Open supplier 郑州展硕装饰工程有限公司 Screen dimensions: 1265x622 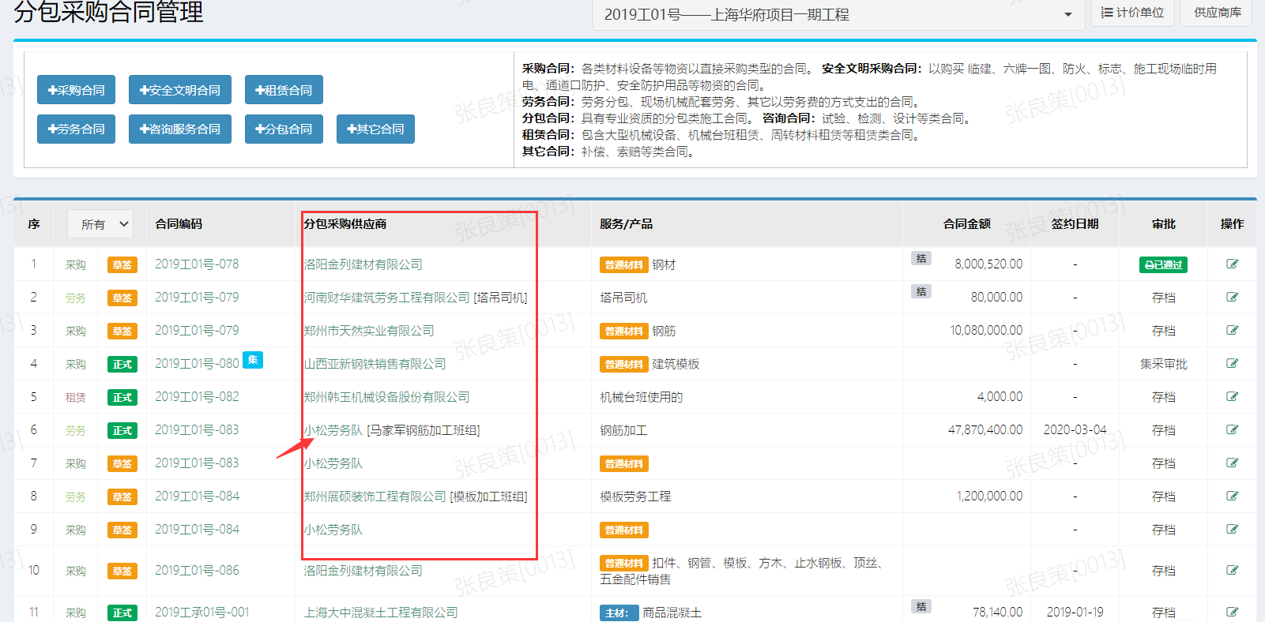375,496
